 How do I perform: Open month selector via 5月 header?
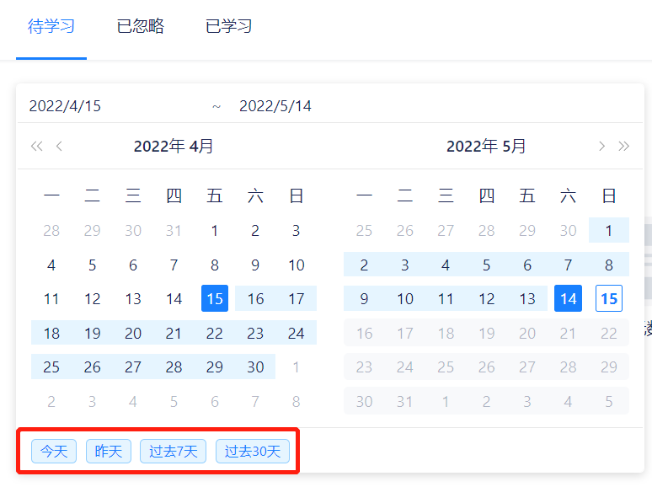click(514, 147)
